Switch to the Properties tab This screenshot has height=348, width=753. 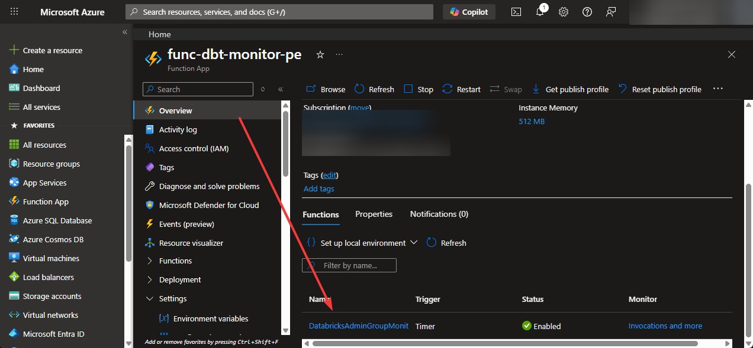(x=374, y=214)
